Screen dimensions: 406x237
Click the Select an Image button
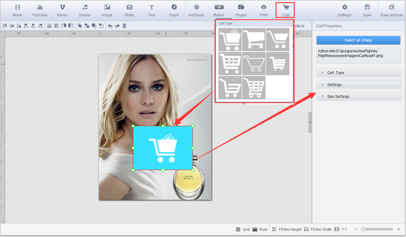coord(358,40)
